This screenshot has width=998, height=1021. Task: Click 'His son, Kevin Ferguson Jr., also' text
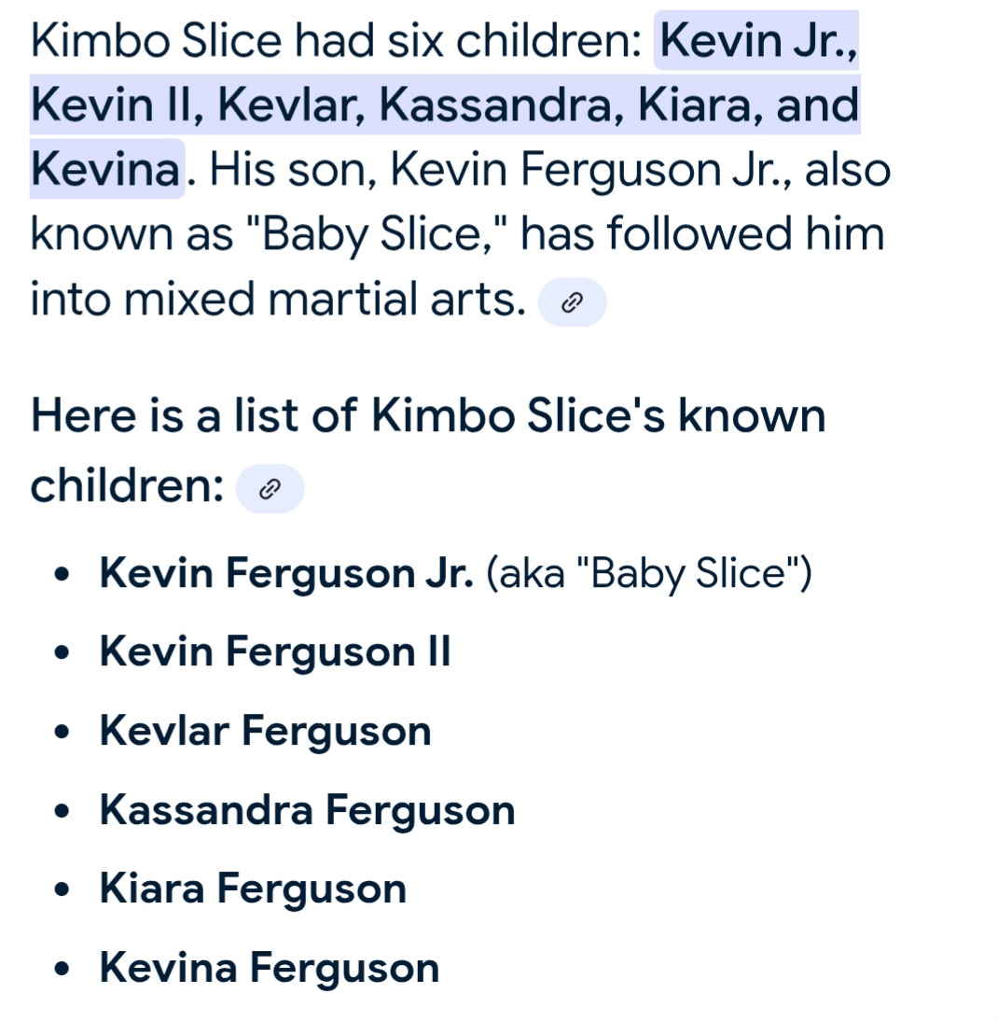549,170
